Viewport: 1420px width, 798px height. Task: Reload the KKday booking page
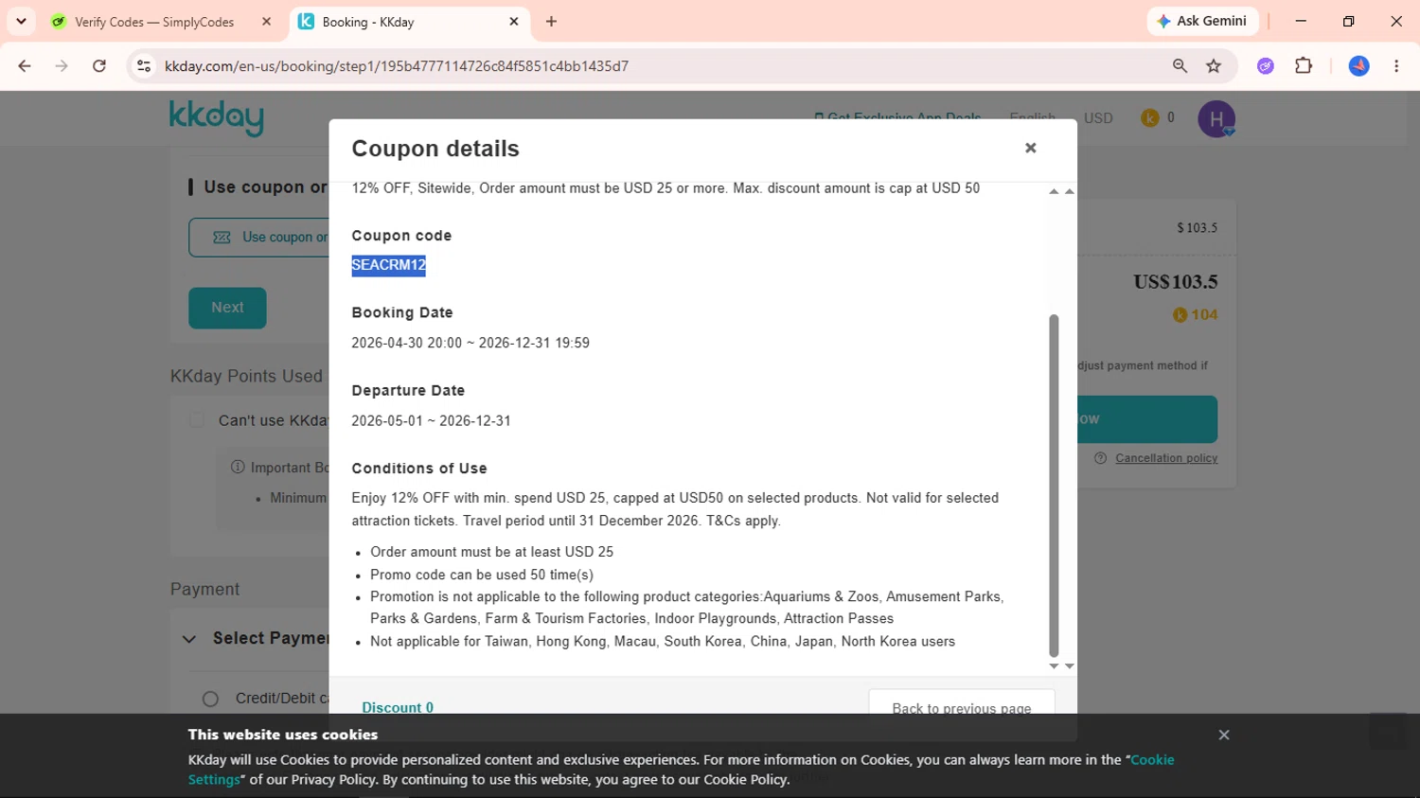pyautogui.click(x=99, y=65)
